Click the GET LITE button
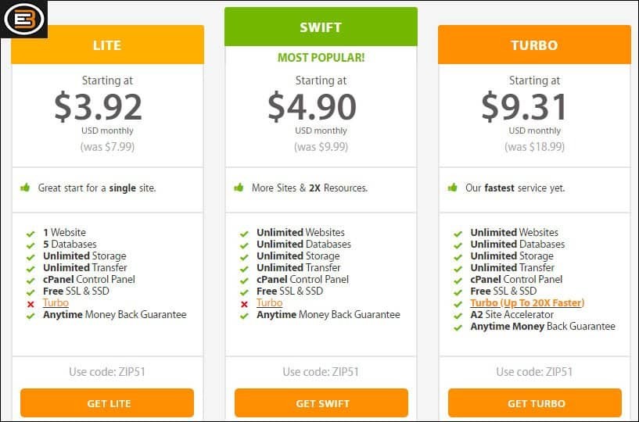 (107, 403)
